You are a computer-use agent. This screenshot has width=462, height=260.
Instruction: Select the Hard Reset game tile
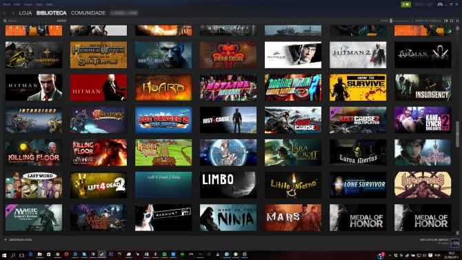coord(163,55)
